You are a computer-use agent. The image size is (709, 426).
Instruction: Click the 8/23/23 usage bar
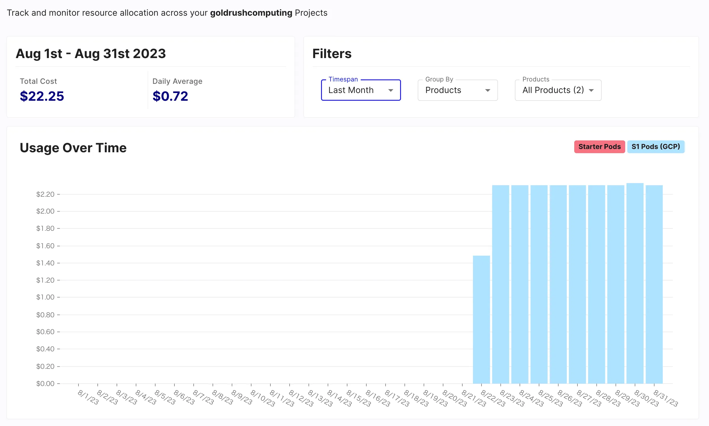pyautogui.click(x=501, y=284)
